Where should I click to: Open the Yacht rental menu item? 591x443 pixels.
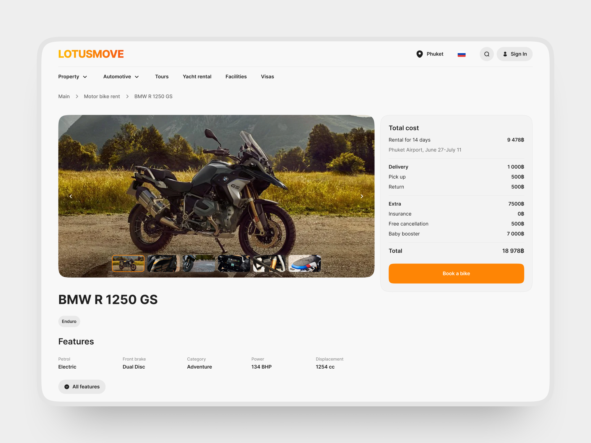(x=197, y=76)
